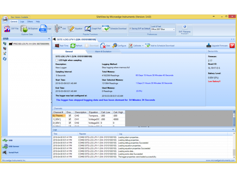Open the temperature Unit settings

click(x=60, y=28)
